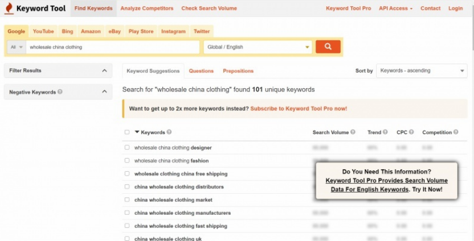
Task: Open help icon beside Trend header
Action: pos(385,132)
